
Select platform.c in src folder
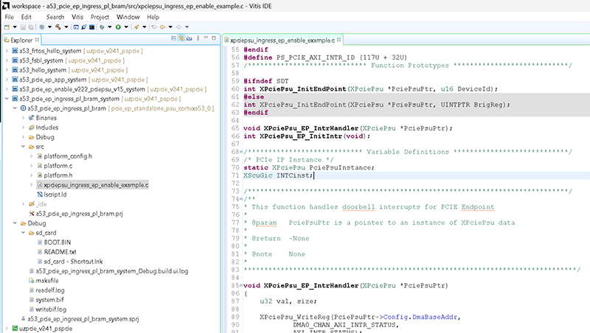[58, 166]
